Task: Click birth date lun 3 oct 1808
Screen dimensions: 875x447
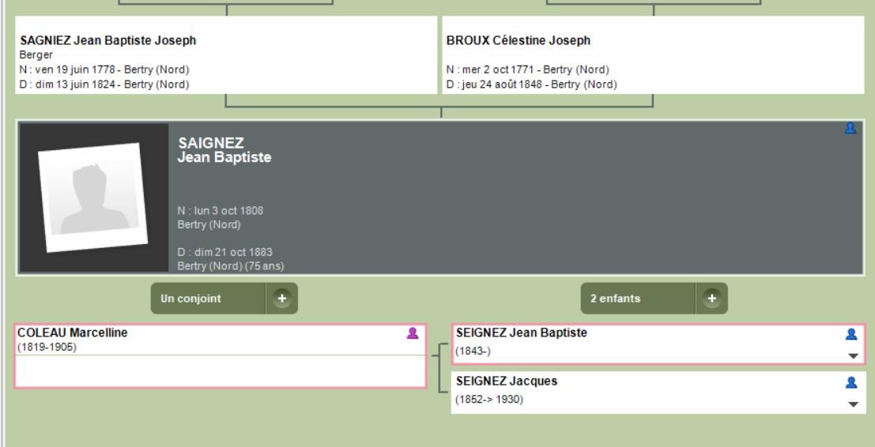Action: click(x=221, y=211)
